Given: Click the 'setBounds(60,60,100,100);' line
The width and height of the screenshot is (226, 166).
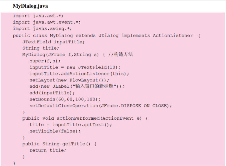Looking at the screenshot, I should coord(65,99).
